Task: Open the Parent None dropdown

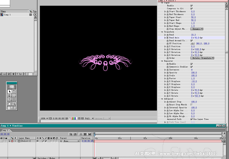Action: click(71, 141)
